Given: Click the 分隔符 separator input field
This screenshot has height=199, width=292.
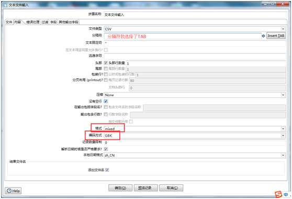Looking at the screenshot, I should click(x=183, y=36).
